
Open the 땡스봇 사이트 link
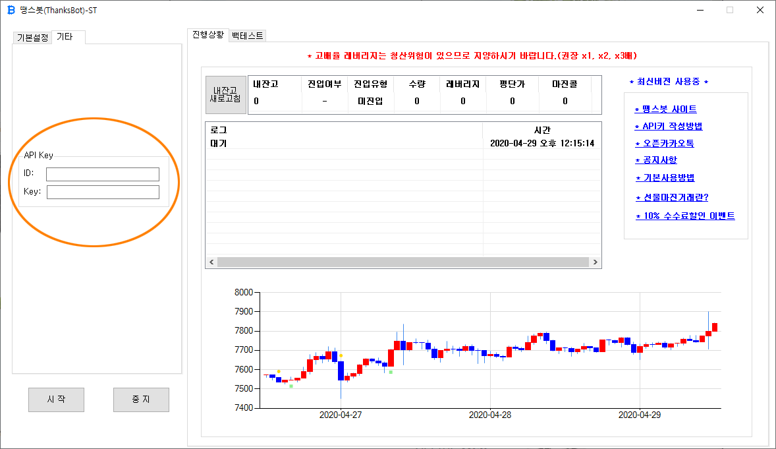click(x=665, y=109)
